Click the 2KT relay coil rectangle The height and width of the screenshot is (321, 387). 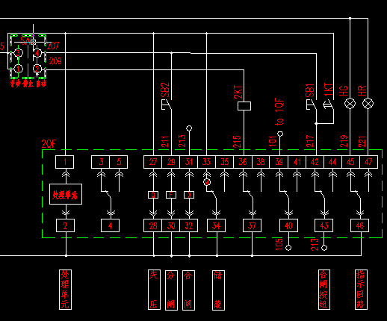(x=244, y=106)
